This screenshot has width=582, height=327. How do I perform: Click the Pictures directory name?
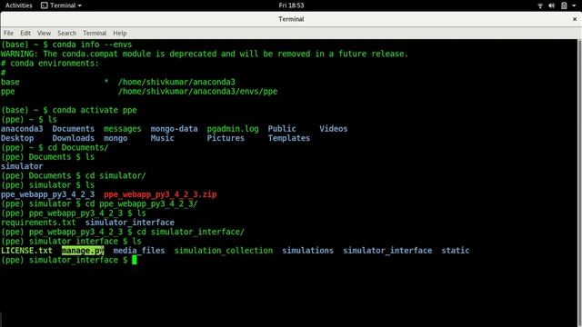pyautogui.click(x=226, y=138)
